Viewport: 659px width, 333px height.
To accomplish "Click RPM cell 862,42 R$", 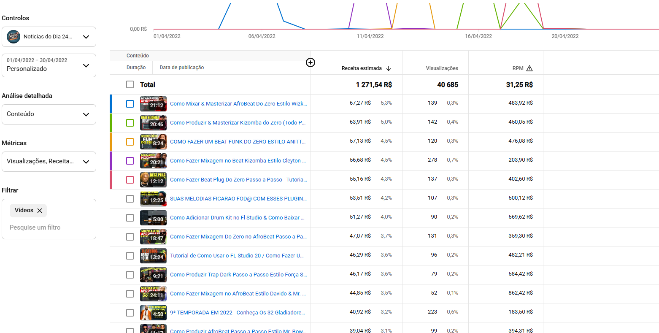I will click(521, 293).
